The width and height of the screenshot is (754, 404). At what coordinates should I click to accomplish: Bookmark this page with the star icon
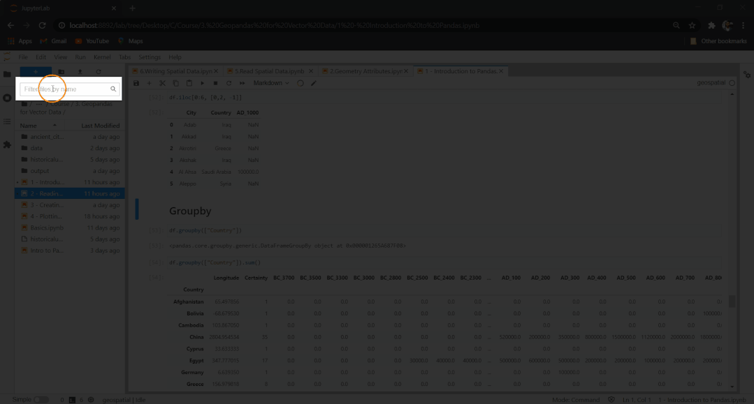point(692,25)
